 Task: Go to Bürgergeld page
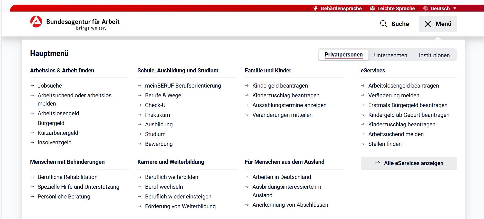coord(51,123)
